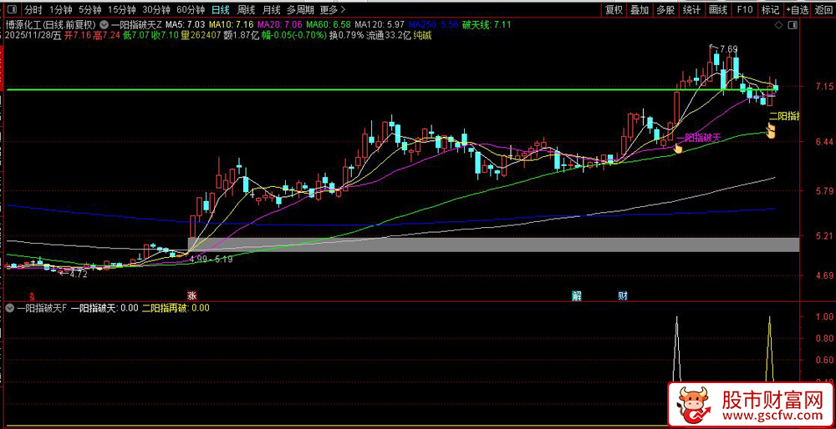Add stock with +自选 button
836x429 pixels.
point(797,9)
